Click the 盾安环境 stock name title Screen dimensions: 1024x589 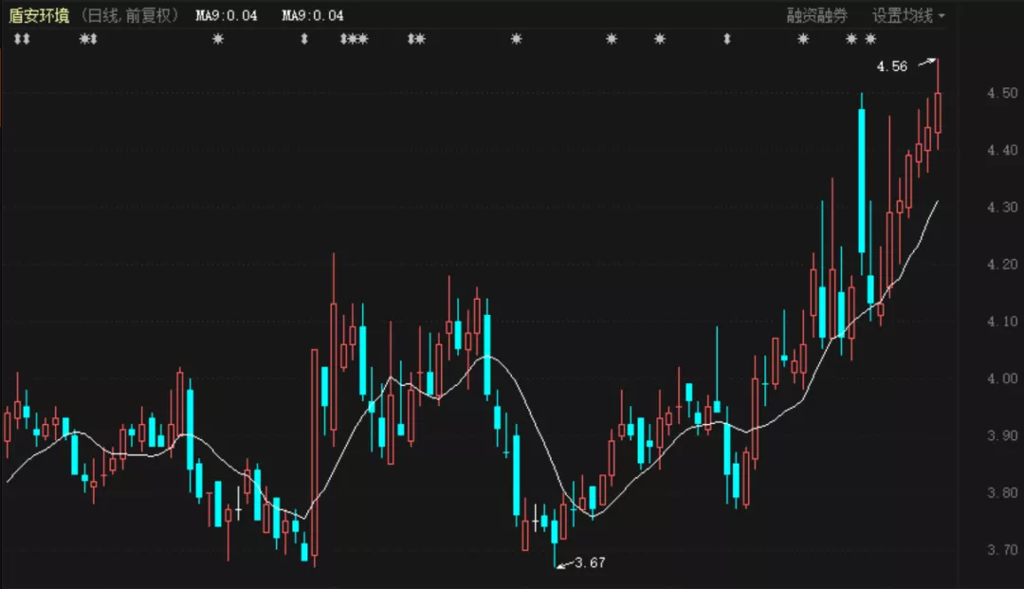click(39, 16)
